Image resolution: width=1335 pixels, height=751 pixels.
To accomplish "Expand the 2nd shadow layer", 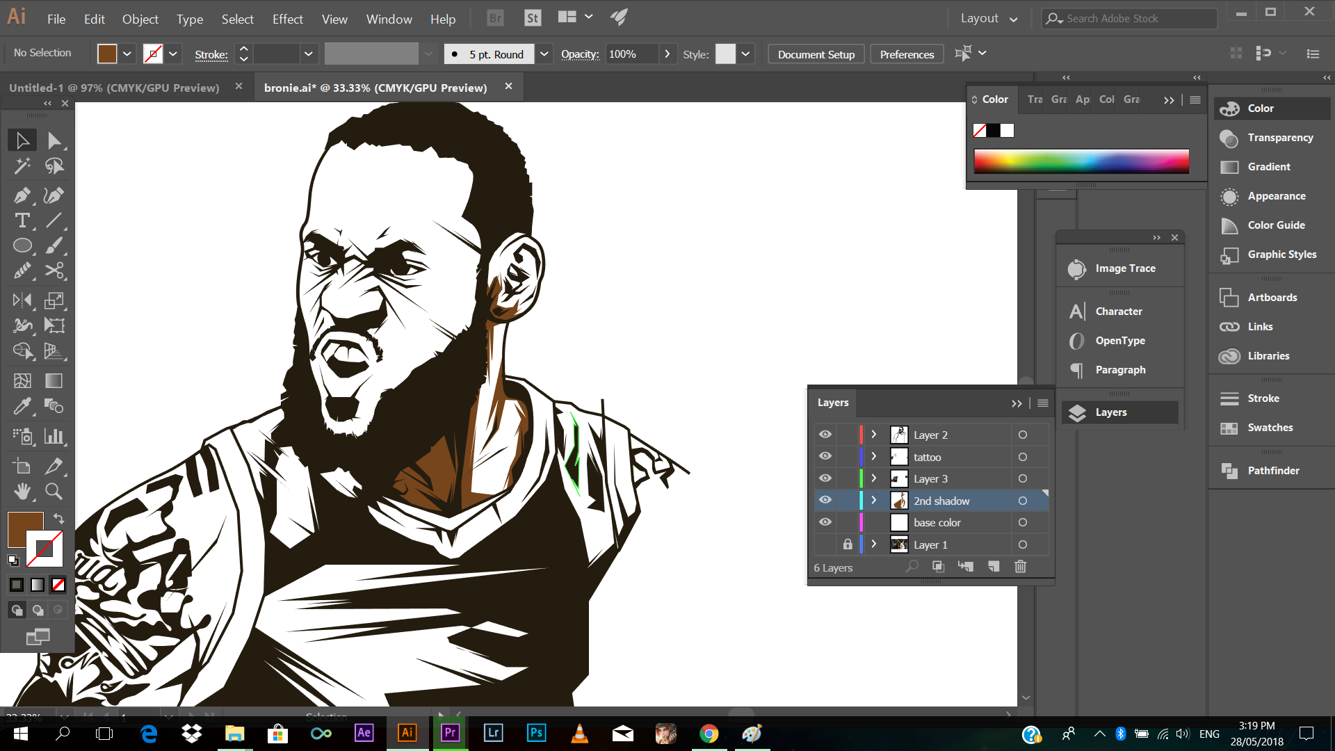I will click(874, 500).
